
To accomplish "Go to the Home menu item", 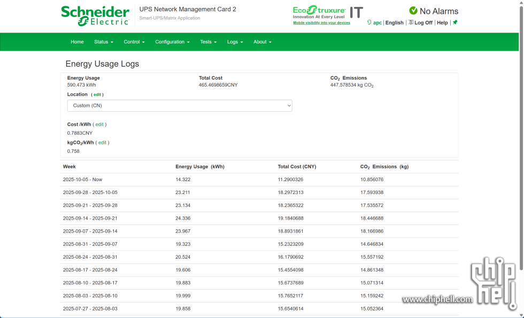I will (x=77, y=42).
